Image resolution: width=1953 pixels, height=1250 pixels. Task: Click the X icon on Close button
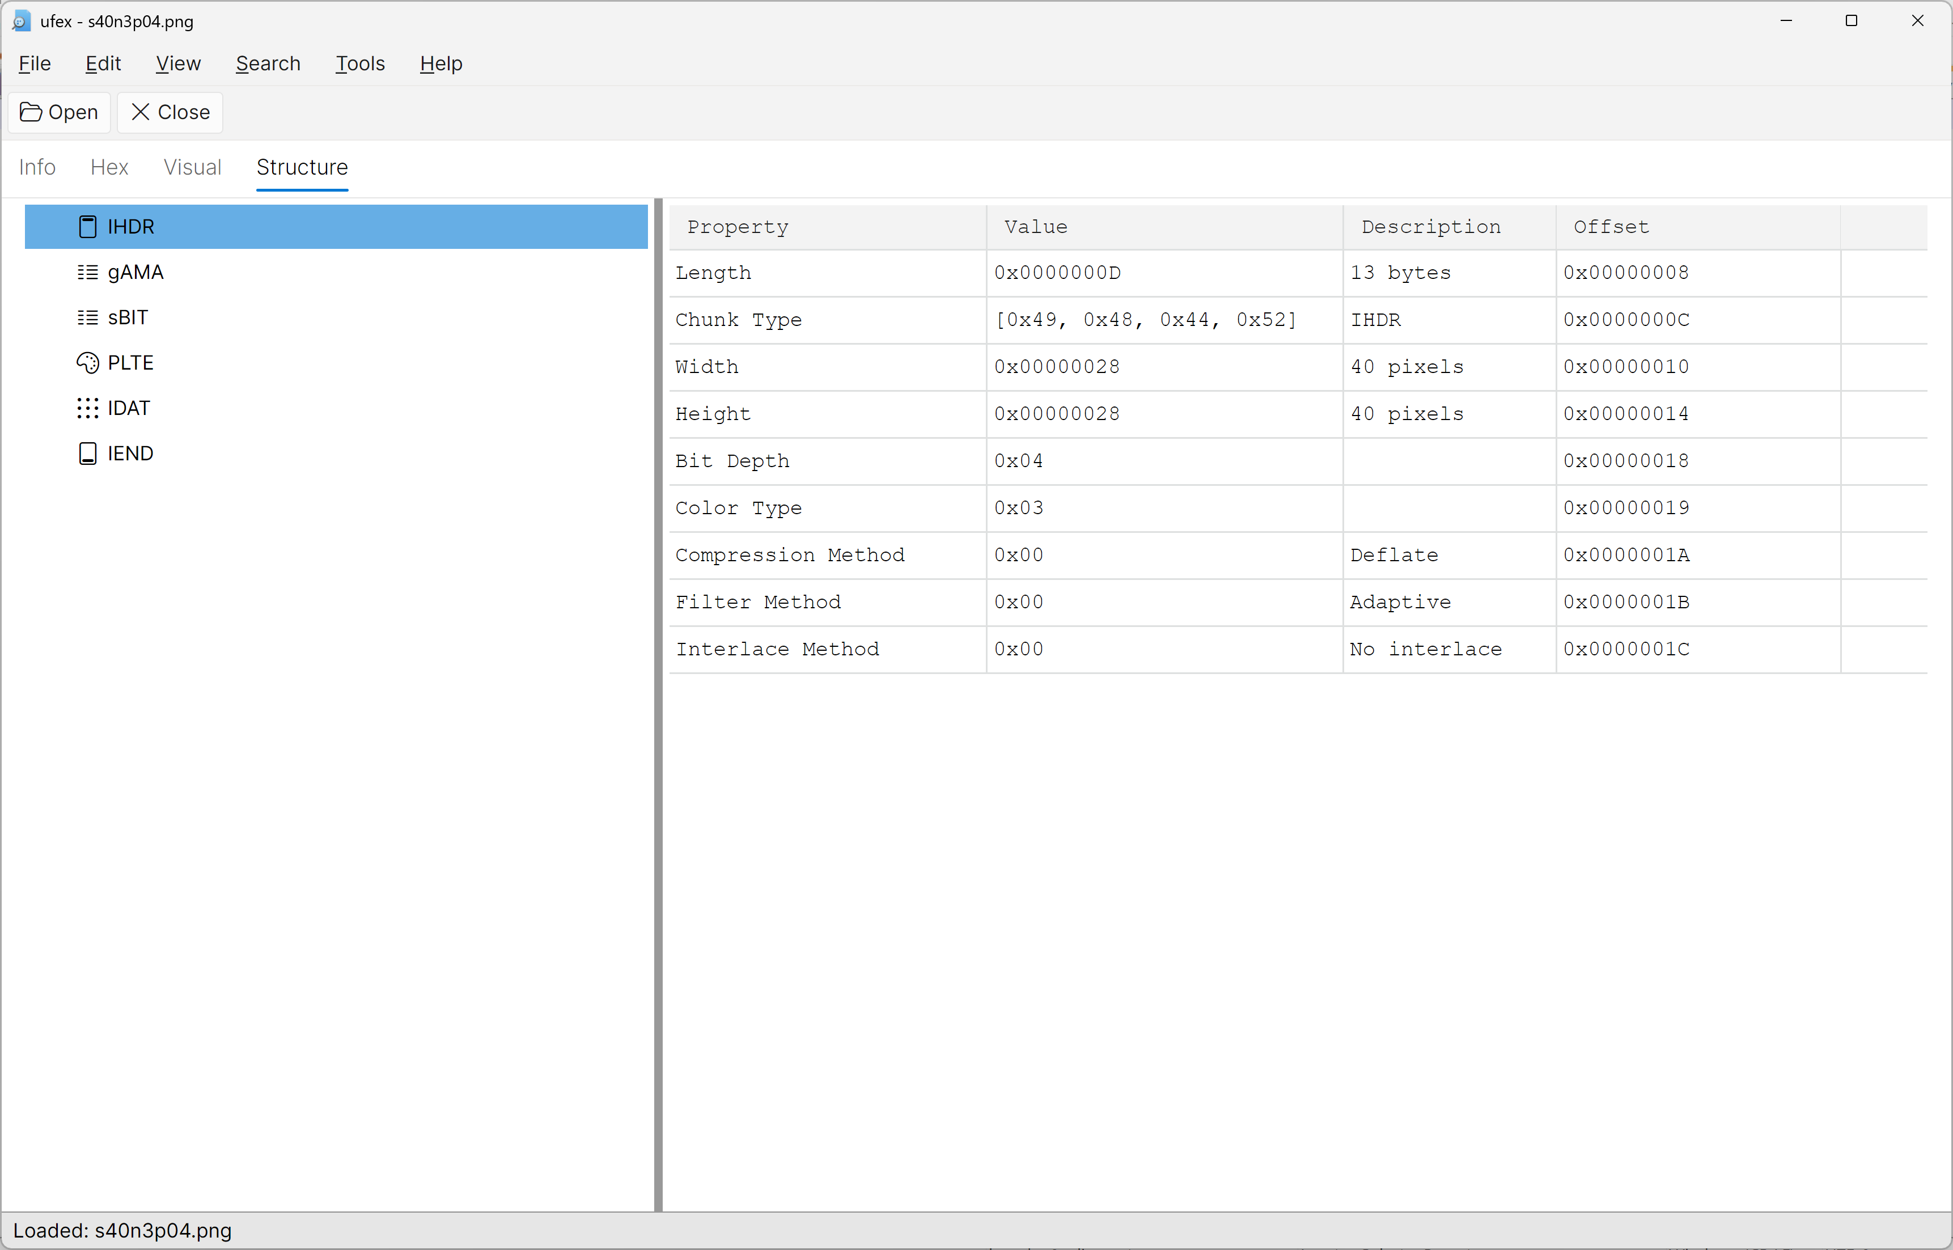(x=141, y=112)
